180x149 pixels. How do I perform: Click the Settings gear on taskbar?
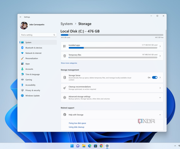point(107,146)
